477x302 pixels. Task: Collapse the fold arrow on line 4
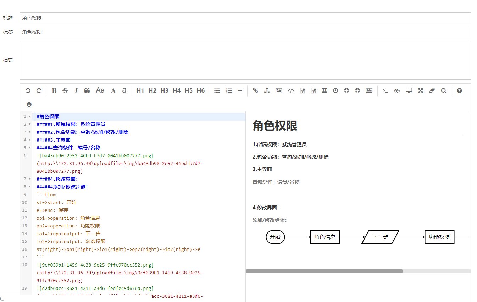(30, 140)
